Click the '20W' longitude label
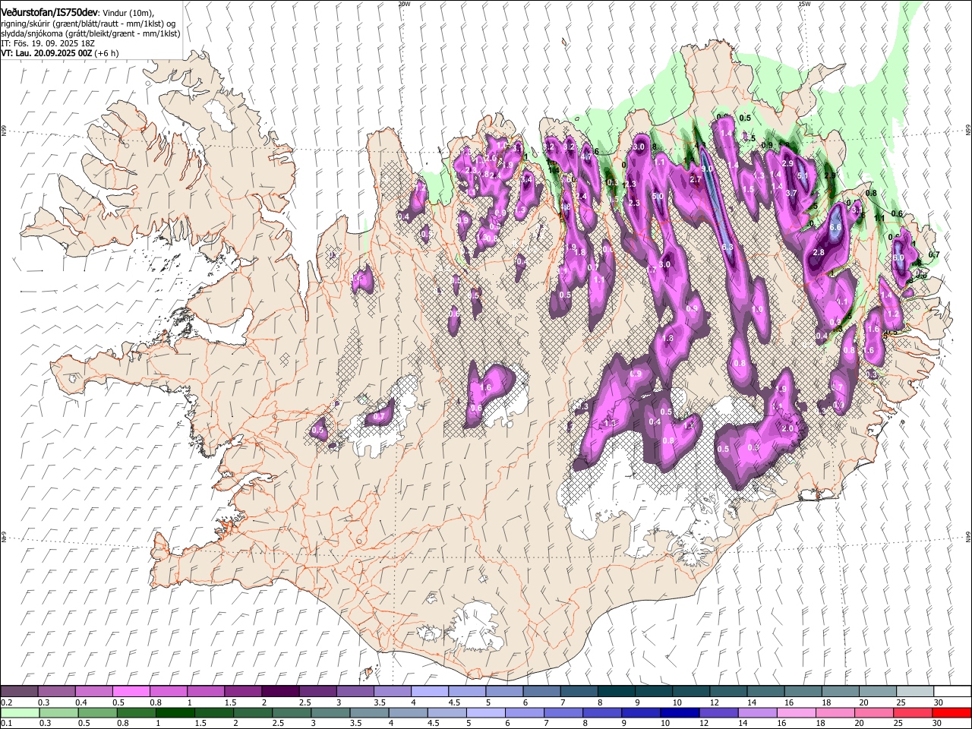Image resolution: width=972 pixels, height=729 pixels. 403,4
